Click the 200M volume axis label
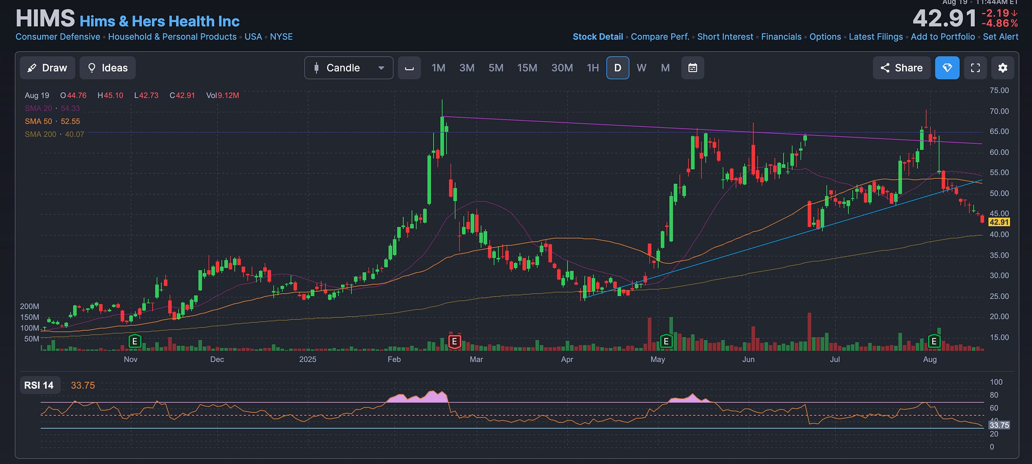This screenshot has height=464, width=1032. pos(29,307)
